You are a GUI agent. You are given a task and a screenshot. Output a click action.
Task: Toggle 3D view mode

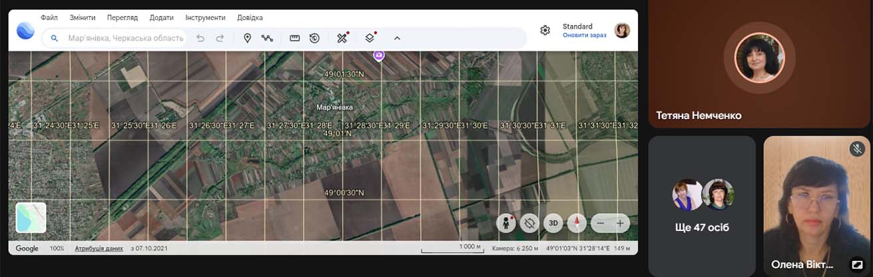point(553,223)
